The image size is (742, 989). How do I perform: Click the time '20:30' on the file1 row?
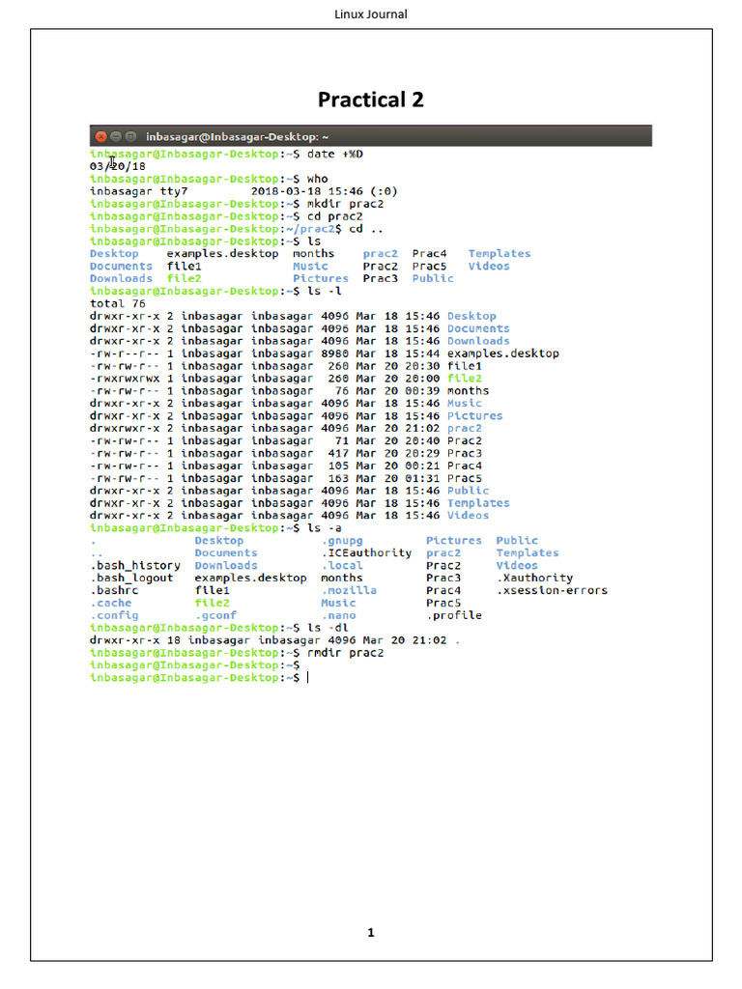[422, 366]
